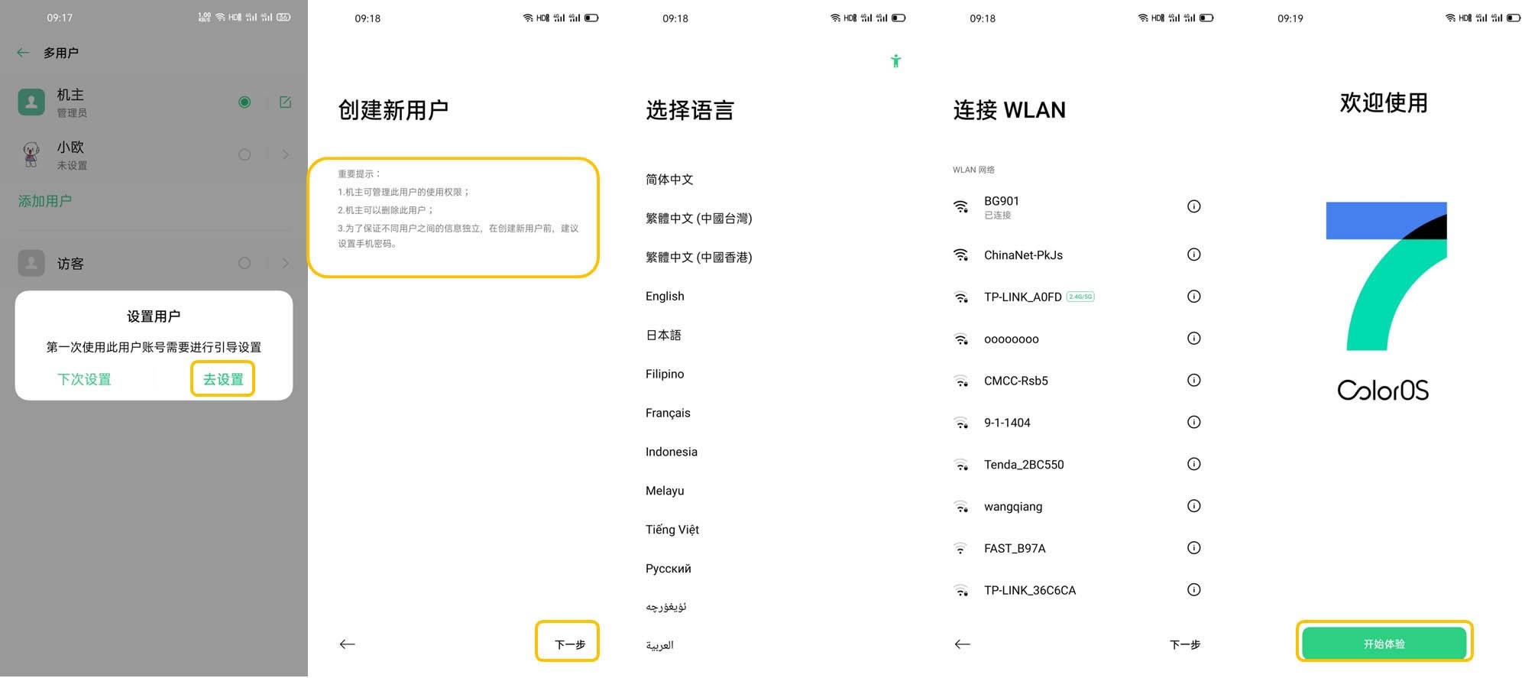This screenshot has width=1538, height=678.
Task: Select 小欧 user radio button
Action: pos(244,154)
